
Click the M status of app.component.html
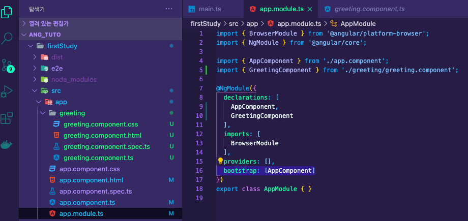pos(171,180)
